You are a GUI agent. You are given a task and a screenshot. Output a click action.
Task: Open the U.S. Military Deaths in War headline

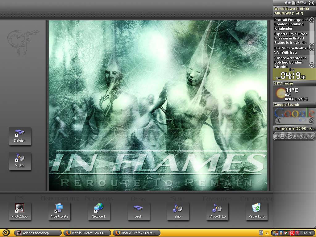click(x=292, y=50)
